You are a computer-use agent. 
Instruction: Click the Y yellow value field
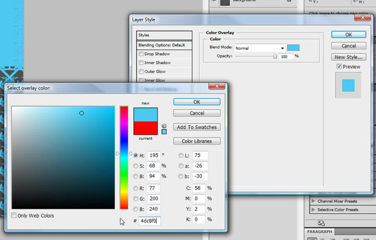click(x=199, y=209)
